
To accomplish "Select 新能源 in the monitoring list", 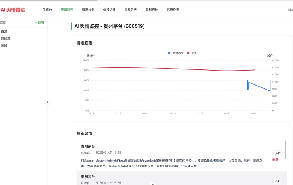I will coord(5,38).
